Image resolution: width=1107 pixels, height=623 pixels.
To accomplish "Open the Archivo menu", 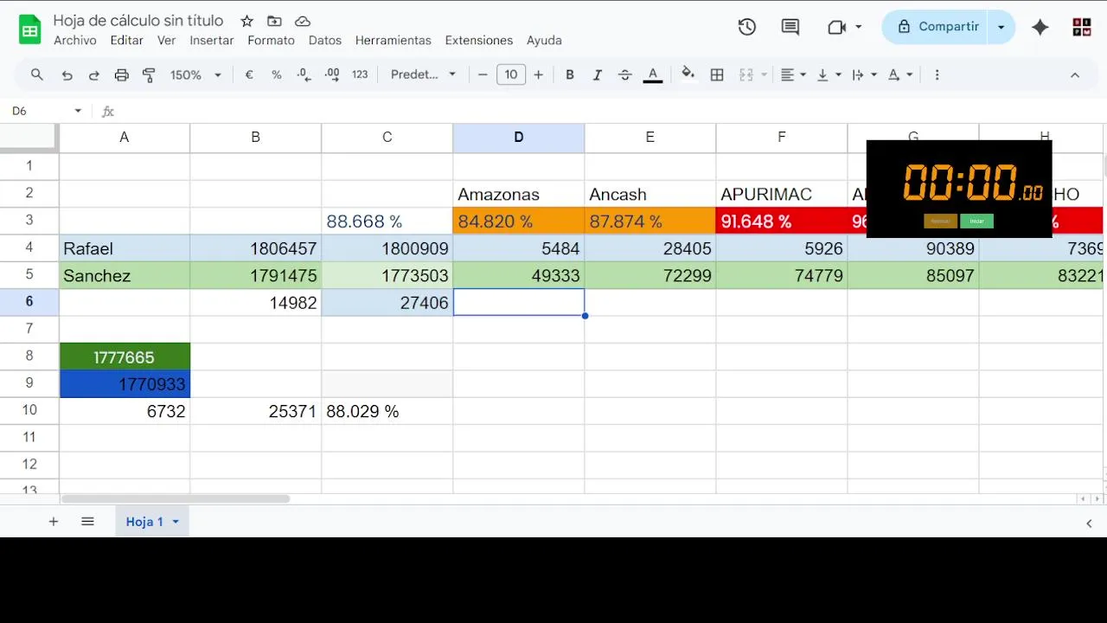I will (75, 40).
